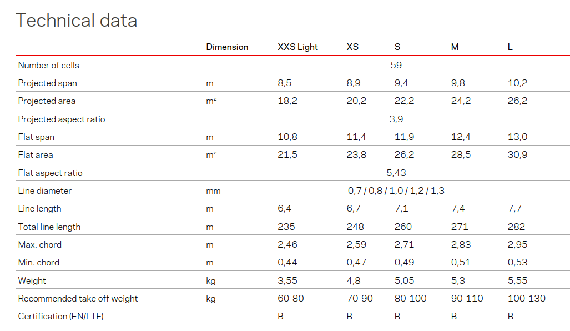Click the XXS Light column header

tap(297, 47)
